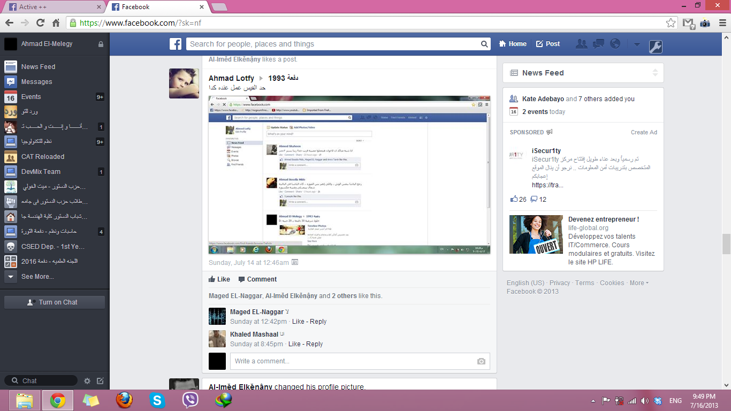
Task: Open File Explorer from the taskbar
Action: [x=25, y=400]
